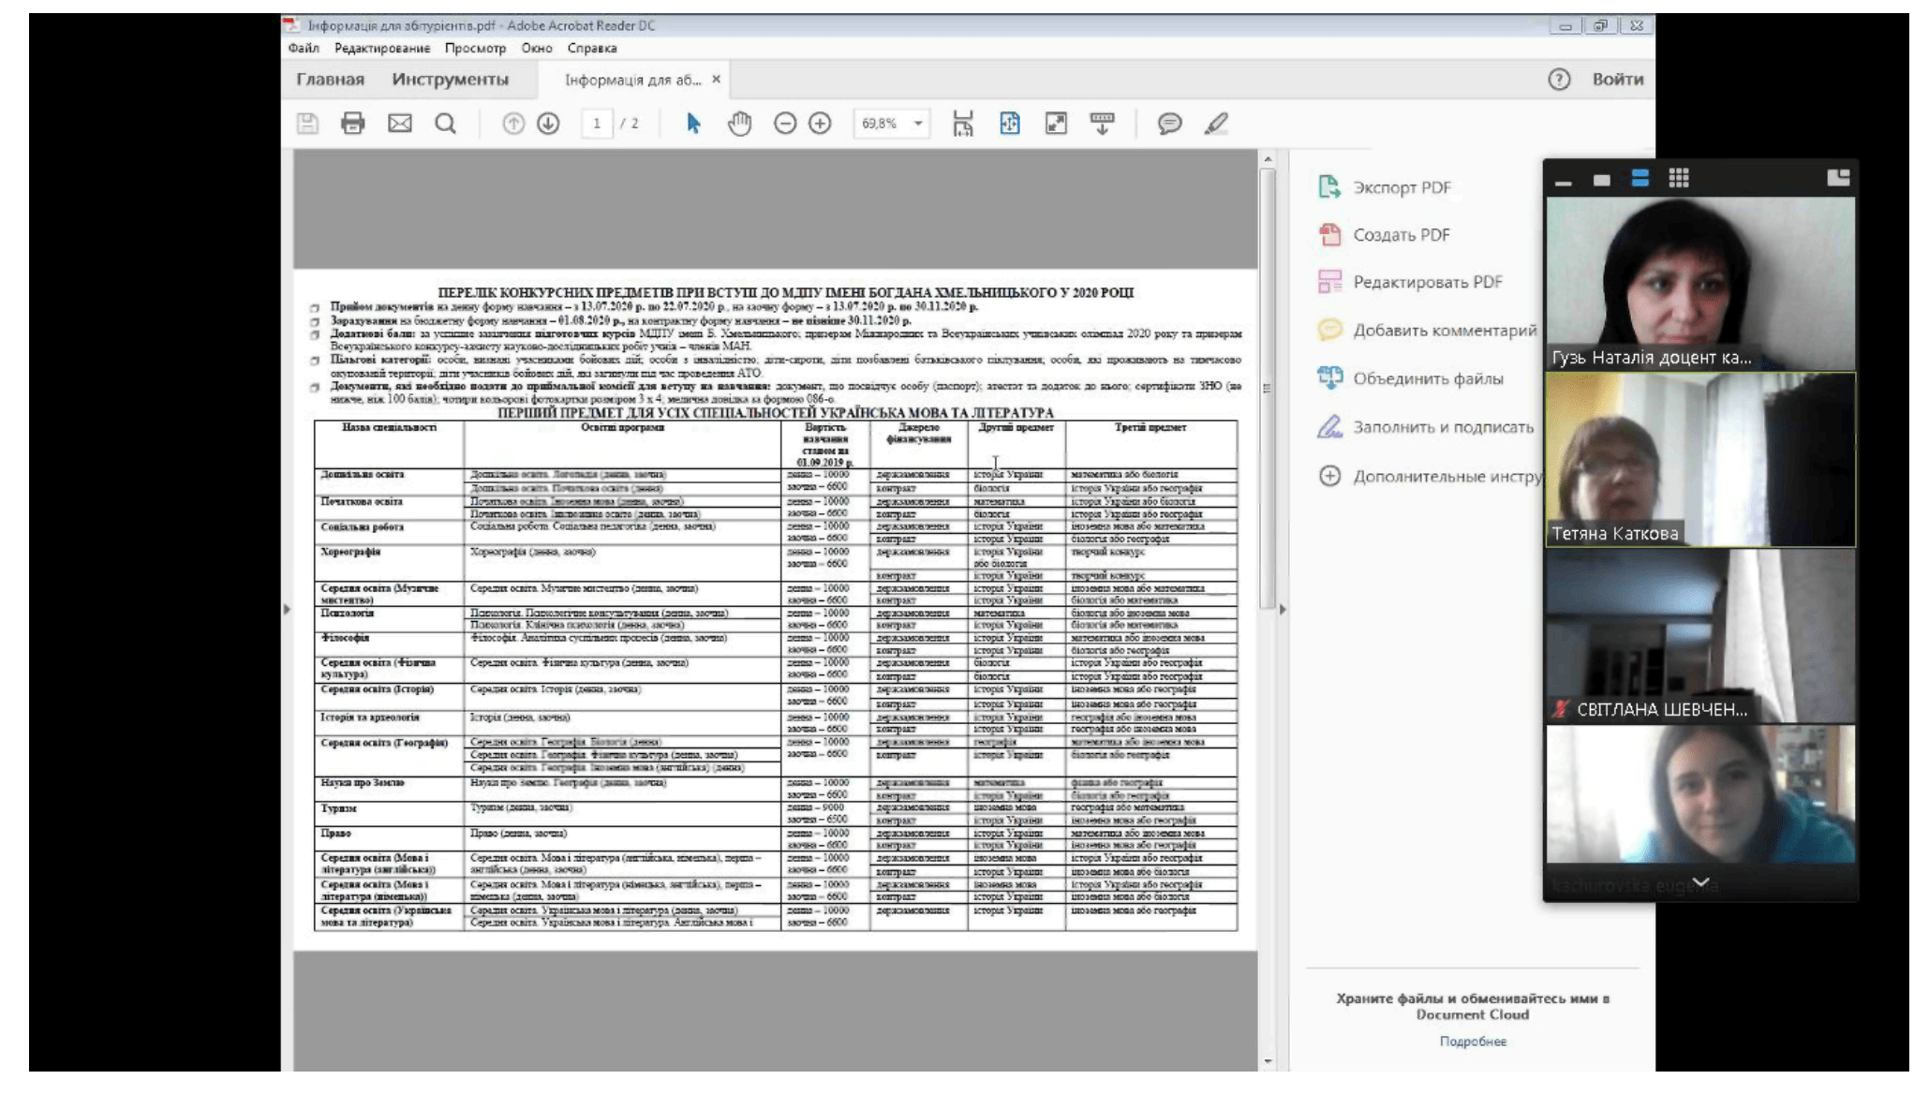This screenshot has height=1109, width=1914.
Task: Send file by email envelope icon
Action: point(400,124)
